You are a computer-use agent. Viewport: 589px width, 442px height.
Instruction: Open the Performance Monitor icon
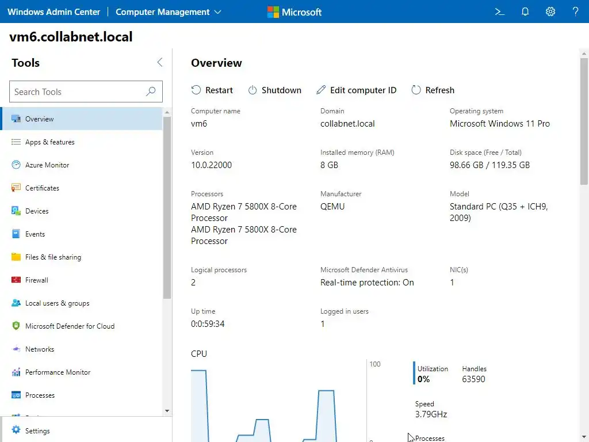(16, 372)
